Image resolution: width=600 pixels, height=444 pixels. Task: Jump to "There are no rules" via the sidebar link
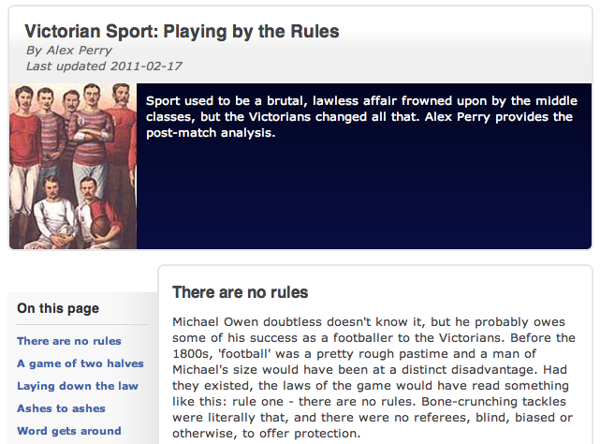69,341
